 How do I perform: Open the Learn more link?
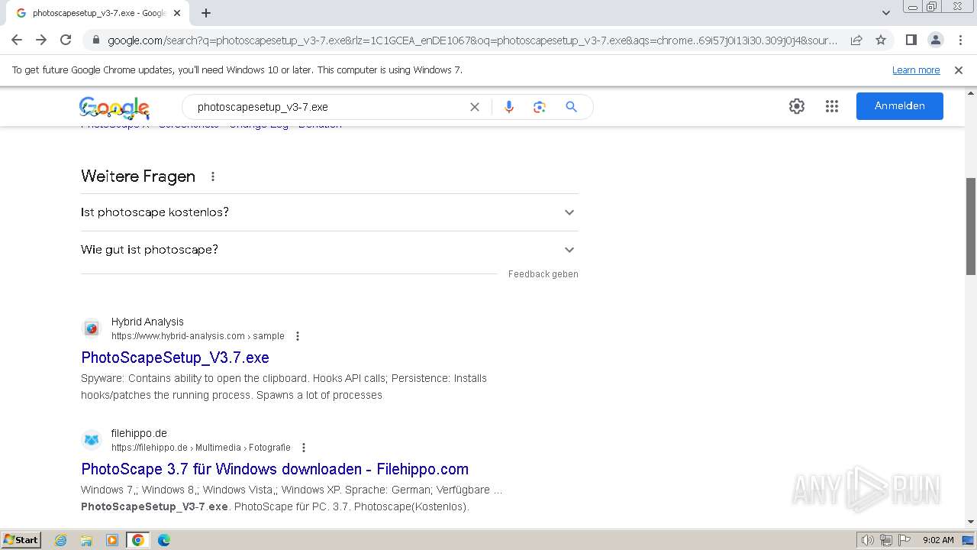(916, 70)
